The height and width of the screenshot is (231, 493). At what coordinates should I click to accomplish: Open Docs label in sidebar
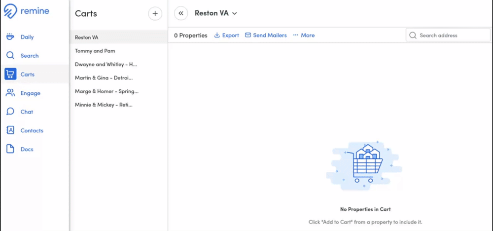[x=27, y=149]
